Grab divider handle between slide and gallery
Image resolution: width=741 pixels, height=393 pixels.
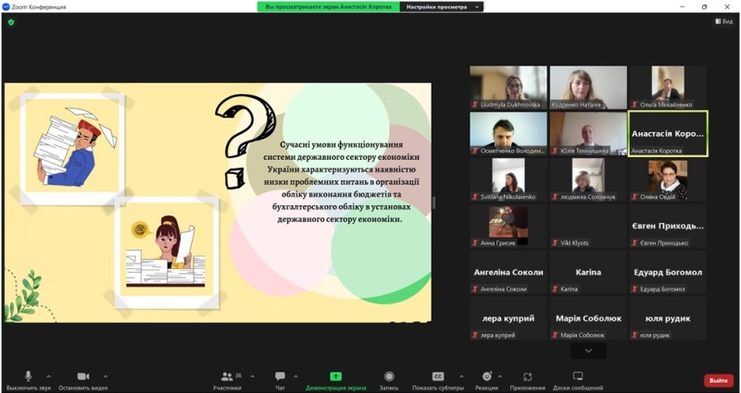click(434, 203)
